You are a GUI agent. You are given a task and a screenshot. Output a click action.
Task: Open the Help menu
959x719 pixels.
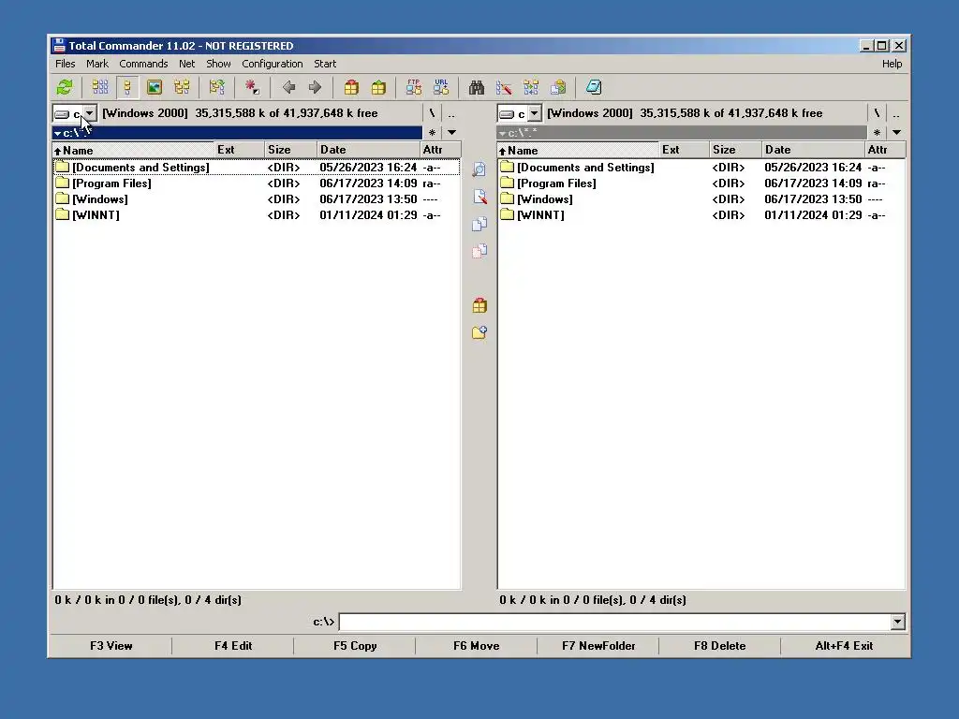tap(892, 64)
